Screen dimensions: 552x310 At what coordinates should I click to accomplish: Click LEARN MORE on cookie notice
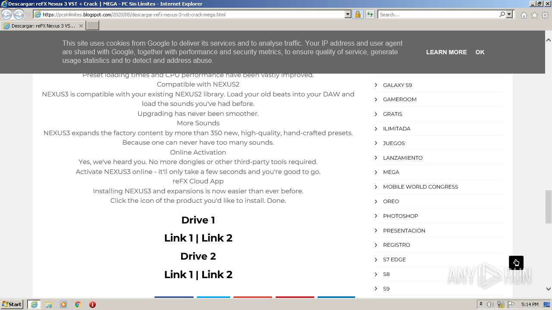(x=446, y=52)
